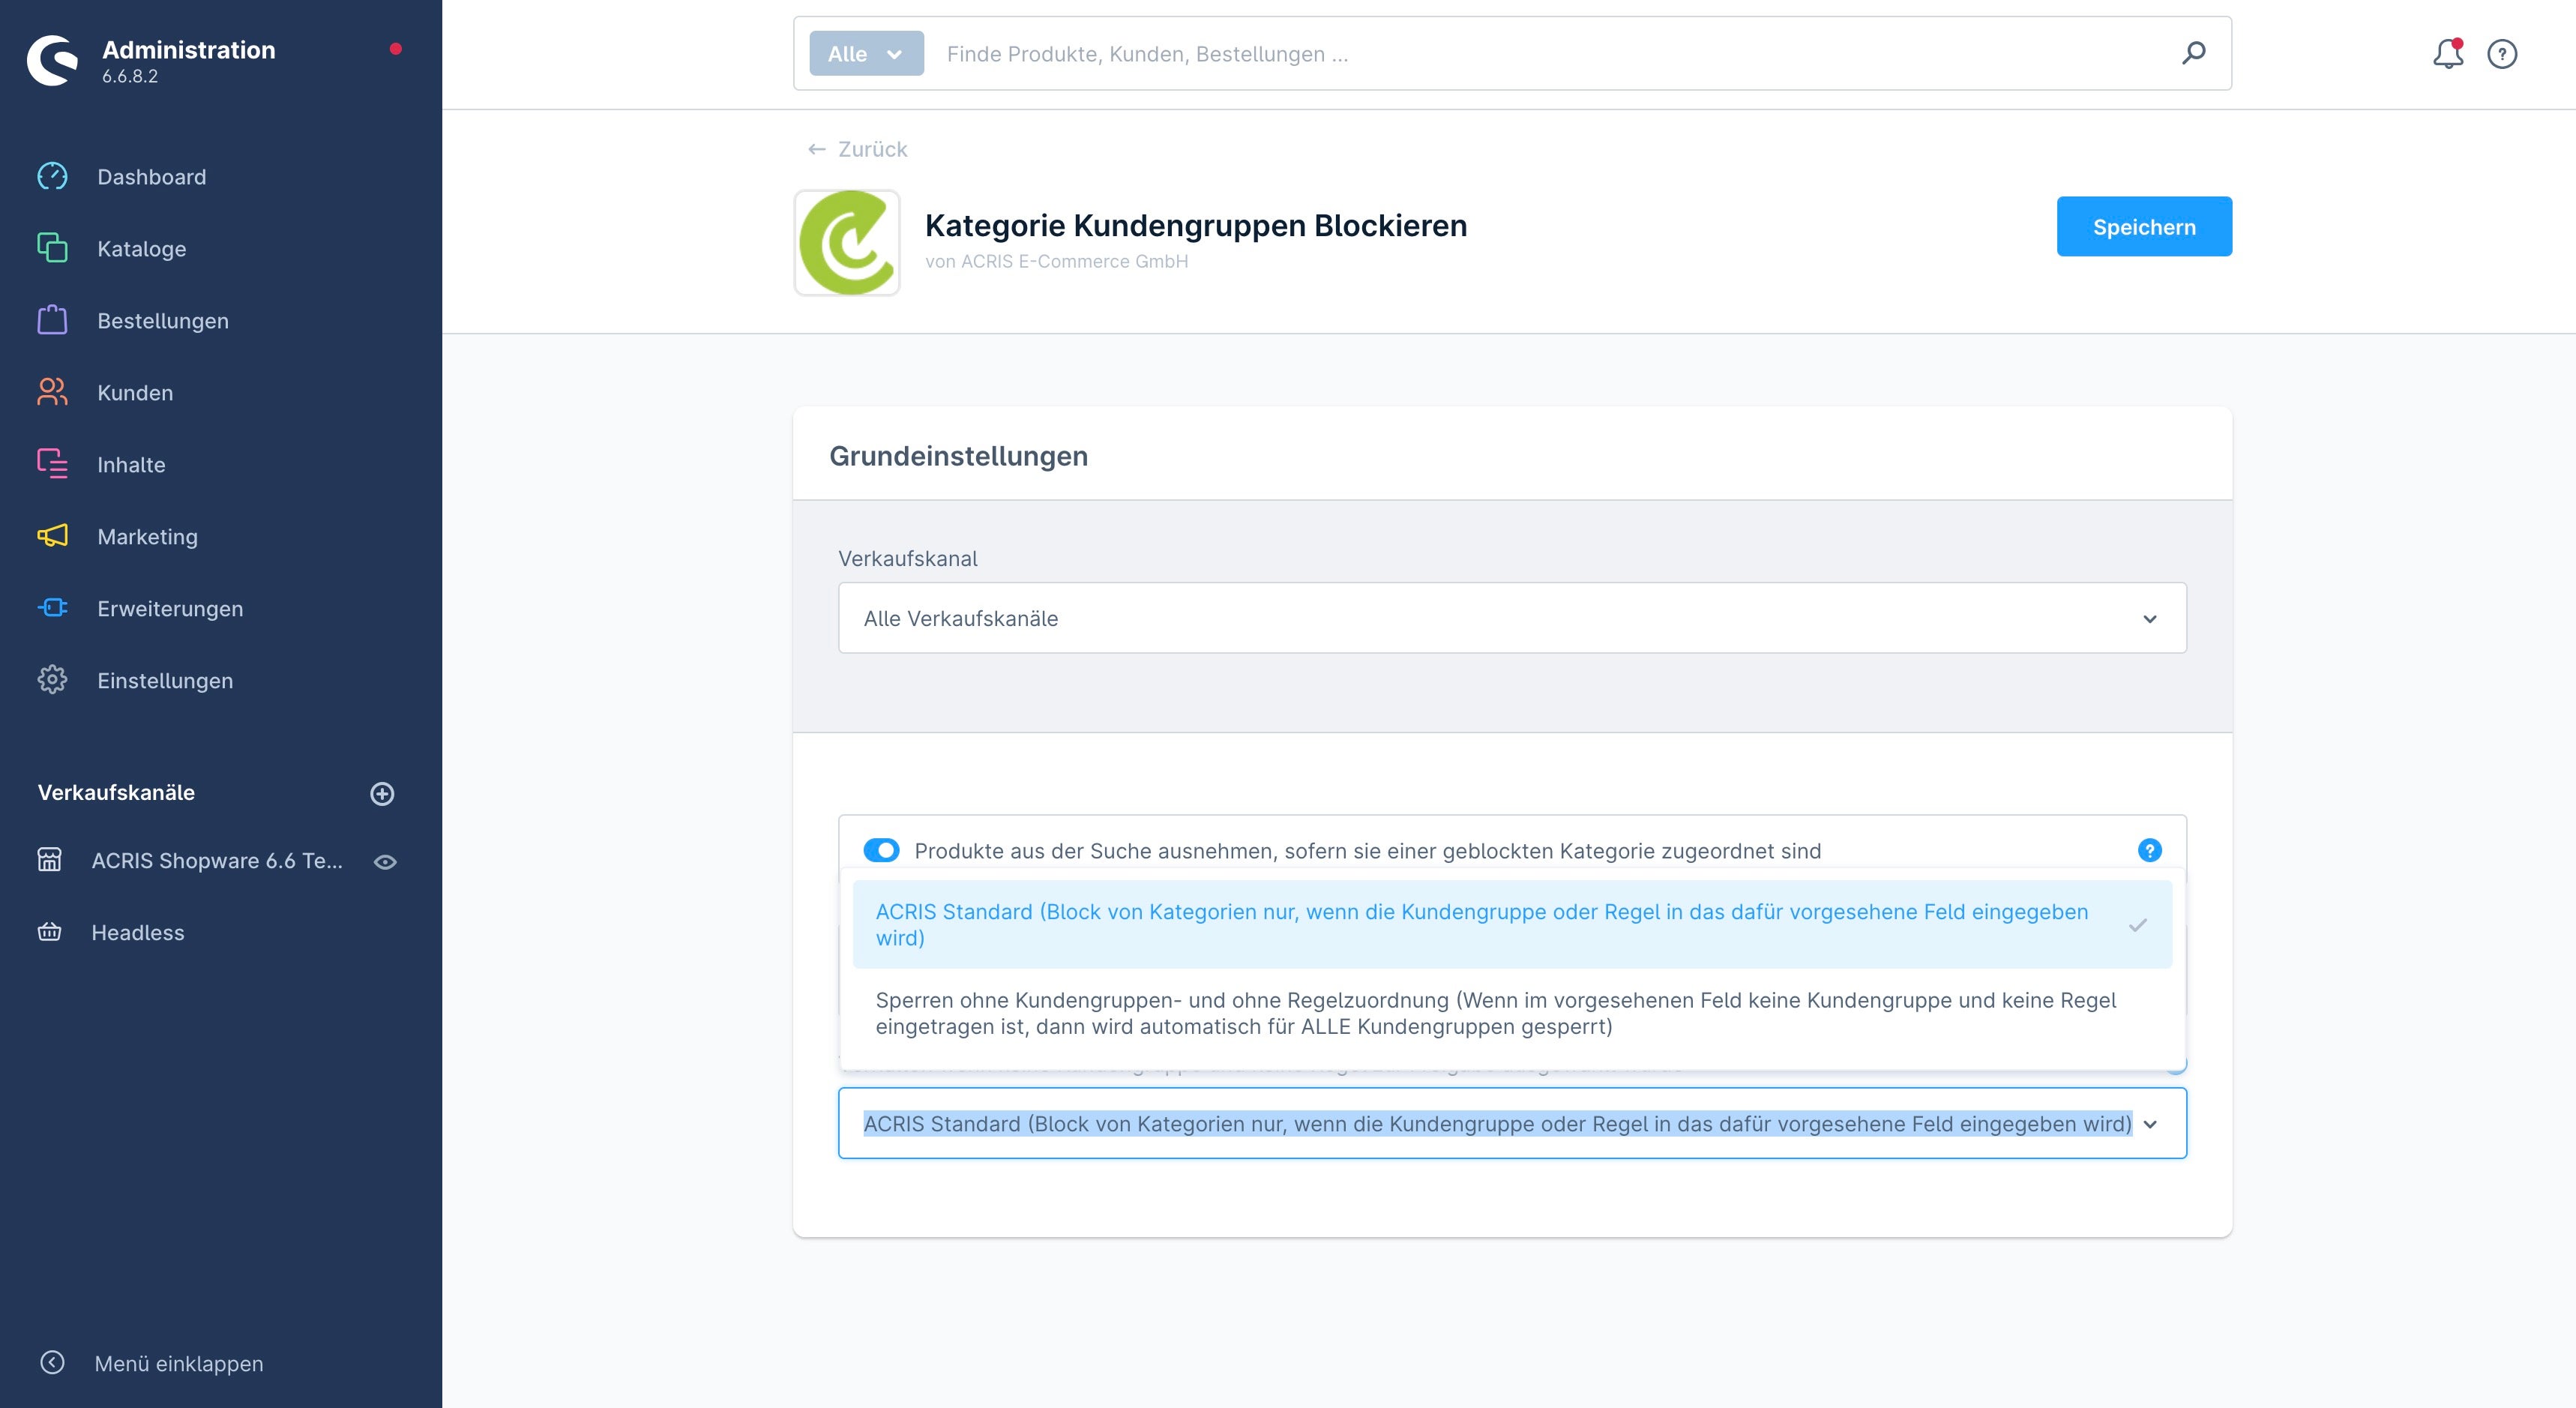
Task: Open the Alle Verkaufskanäle dropdown
Action: [1512, 618]
